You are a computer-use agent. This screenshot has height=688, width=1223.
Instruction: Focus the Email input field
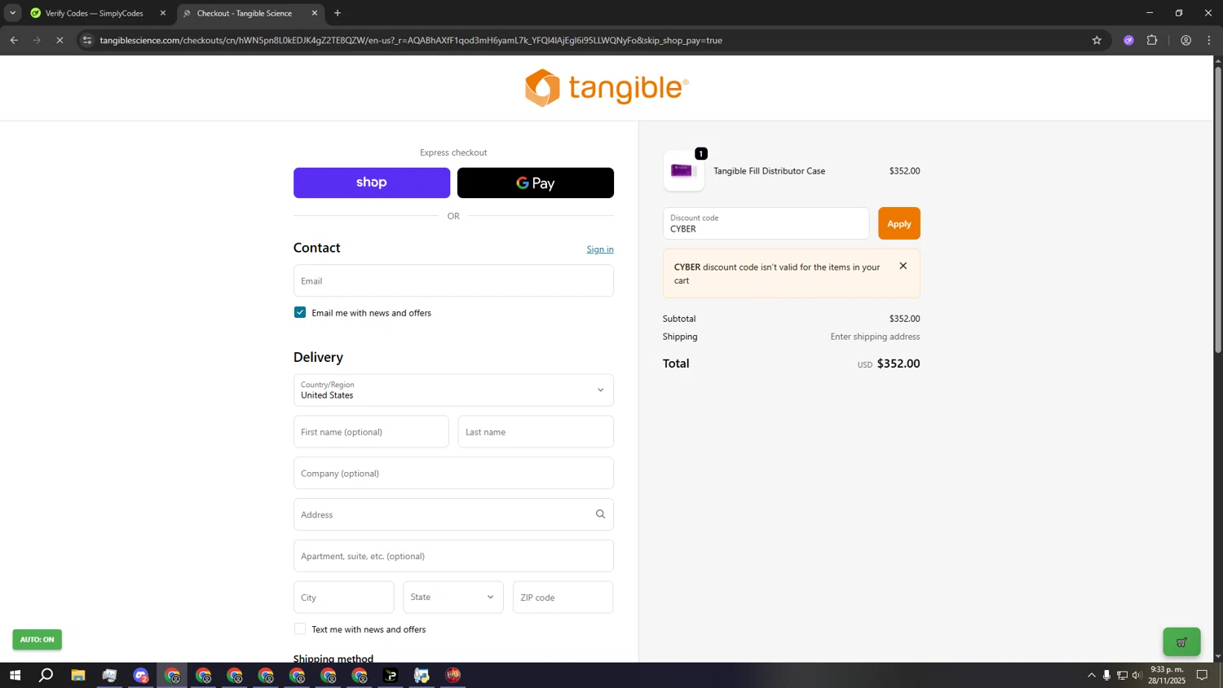point(453,280)
